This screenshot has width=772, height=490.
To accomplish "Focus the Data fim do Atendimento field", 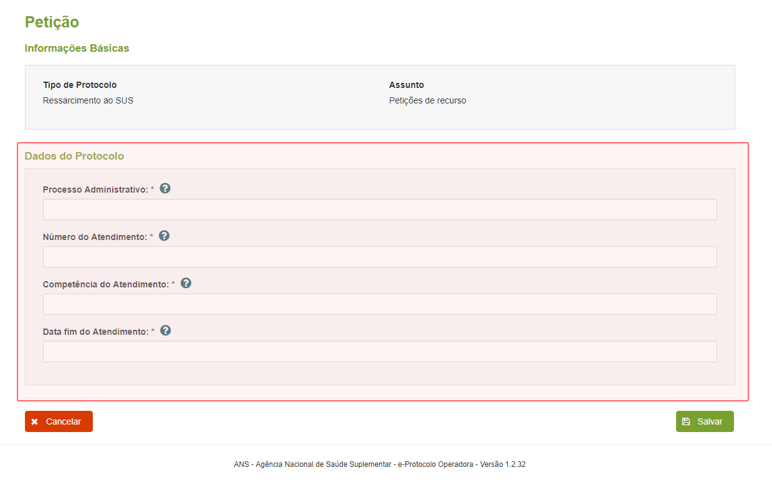I will pyautogui.click(x=379, y=352).
